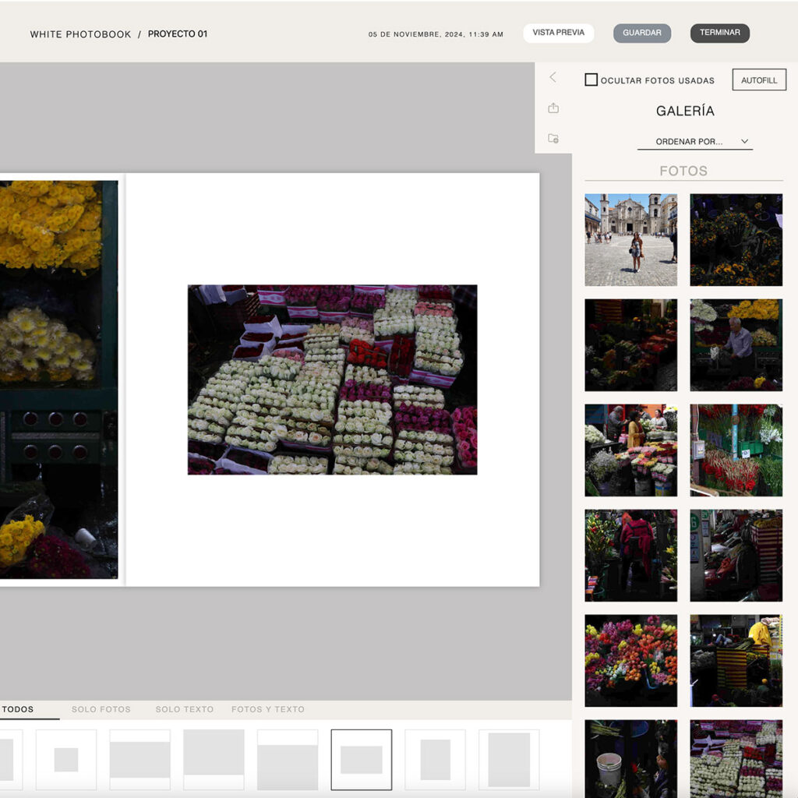The height and width of the screenshot is (798, 798).
Task: Open the Solo Texto tab
Action: pyautogui.click(x=184, y=709)
